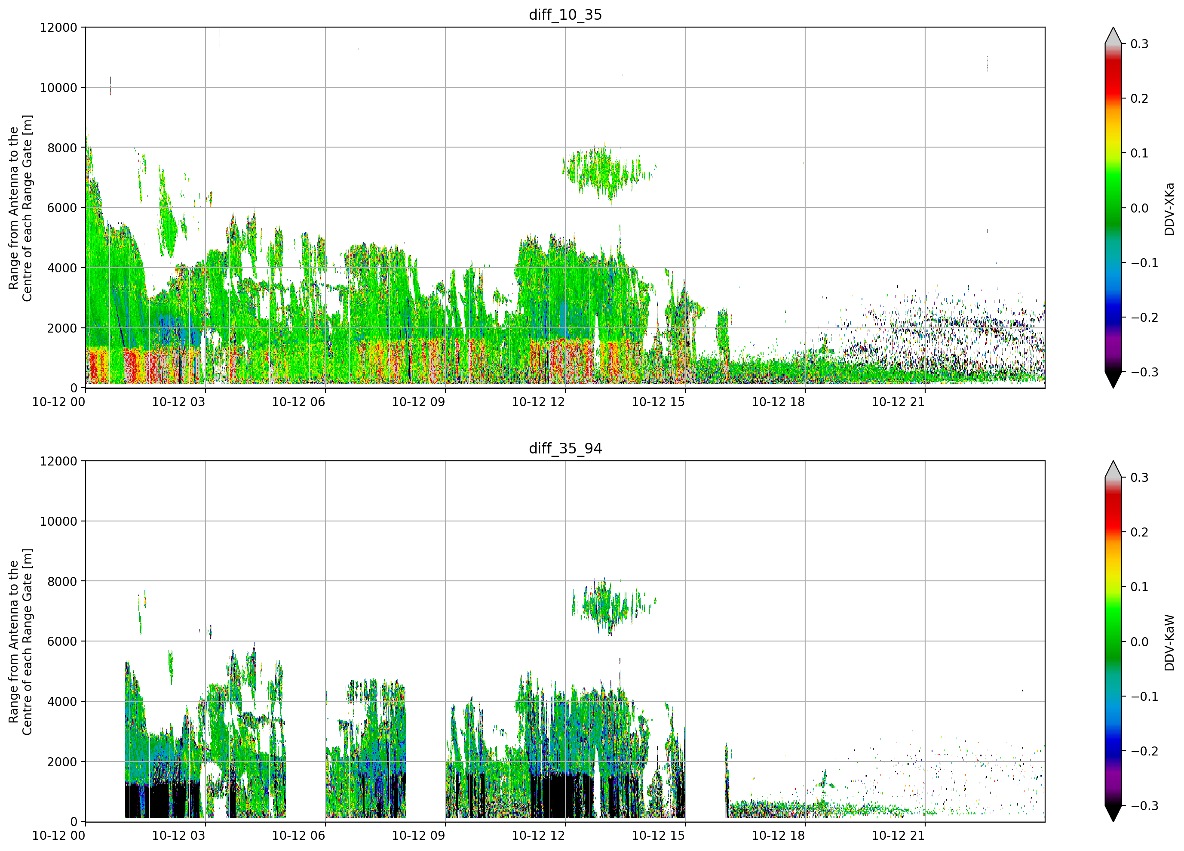This screenshot has height=851, width=1184.
Task: Click the 0.0 tick on DDV-XKa colorbar
Action: coord(1139,208)
